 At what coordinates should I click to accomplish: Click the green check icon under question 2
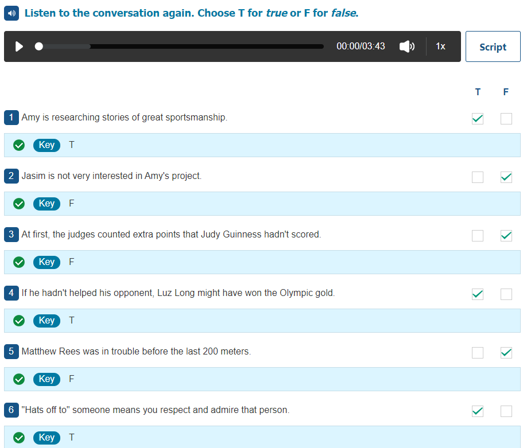tap(19, 204)
